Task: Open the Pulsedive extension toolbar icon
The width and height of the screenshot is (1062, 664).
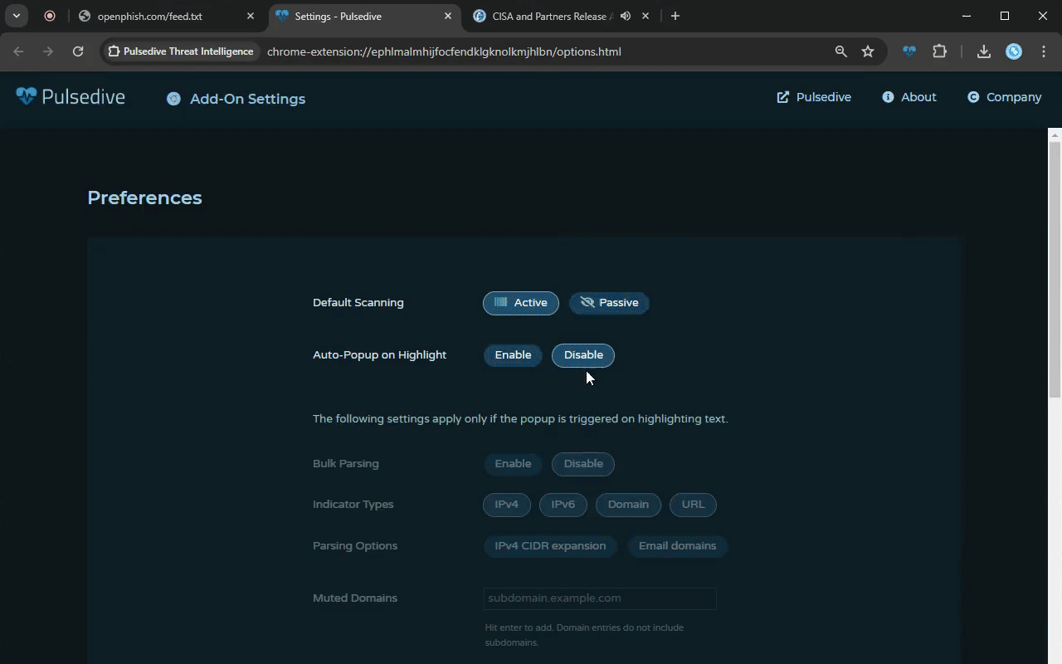Action: 909,51
